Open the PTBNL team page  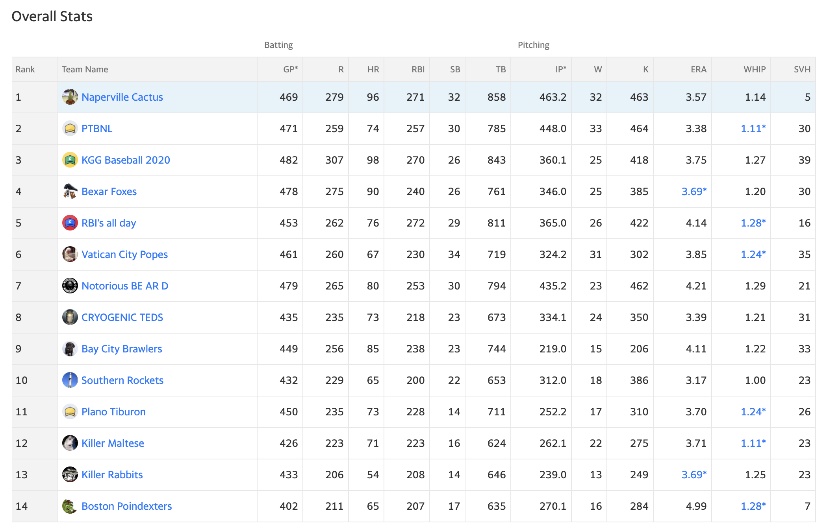(x=97, y=129)
